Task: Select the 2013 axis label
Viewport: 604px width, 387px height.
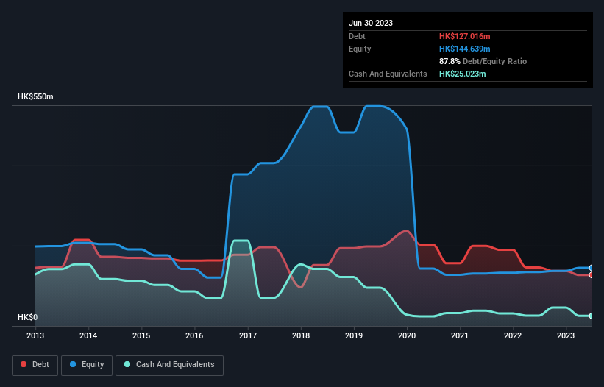Action: pyautogui.click(x=35, y=335)
